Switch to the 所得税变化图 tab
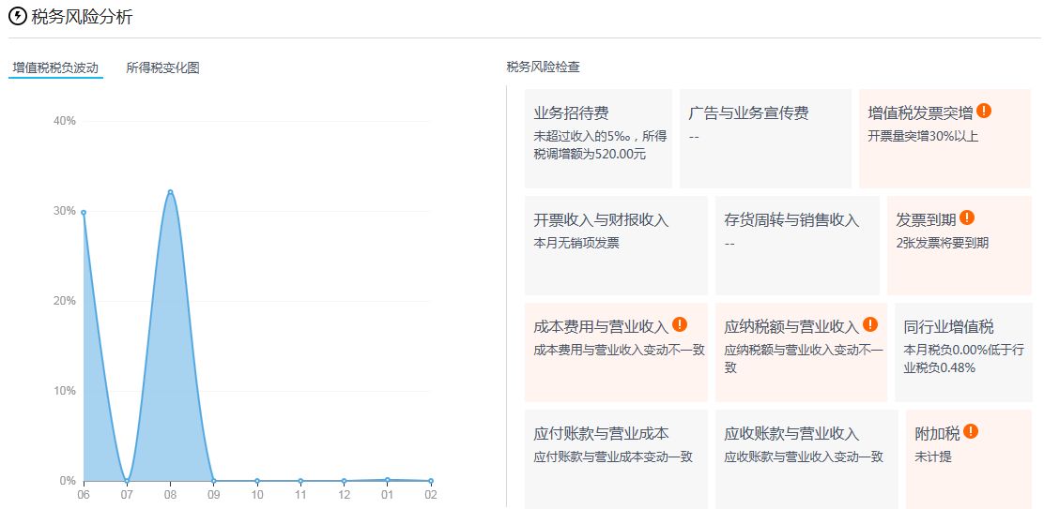Viewport: 1044px width, 509px height. [x=162, y=67]
